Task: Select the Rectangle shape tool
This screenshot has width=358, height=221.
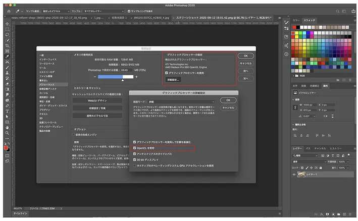Action: click(7, 122)
